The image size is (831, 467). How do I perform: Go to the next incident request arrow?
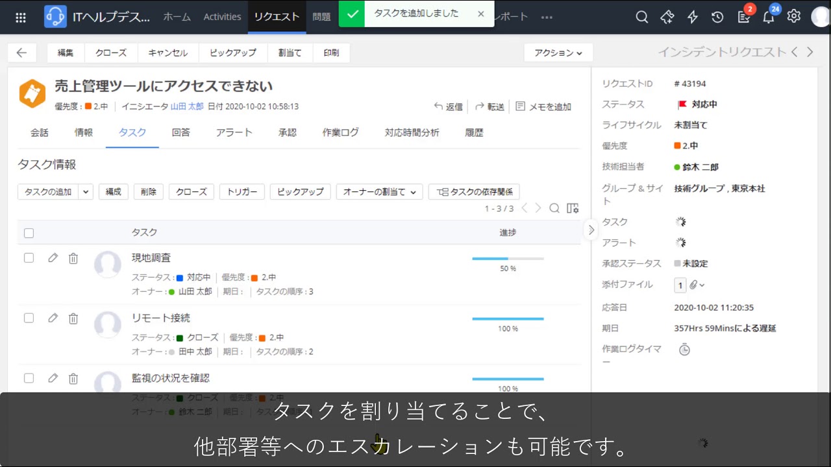[x=810, y=53]
